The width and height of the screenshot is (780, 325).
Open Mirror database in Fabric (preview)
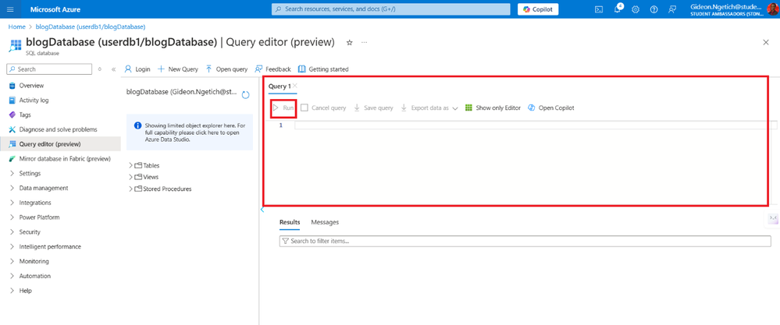pyautogui.click(x=65, y=159)
